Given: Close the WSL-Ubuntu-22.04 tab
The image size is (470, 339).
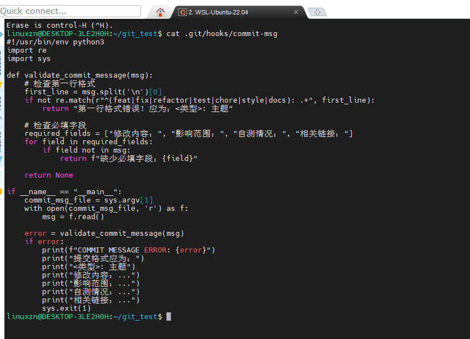Looking at the screenshot, I should tap(296, 12).
